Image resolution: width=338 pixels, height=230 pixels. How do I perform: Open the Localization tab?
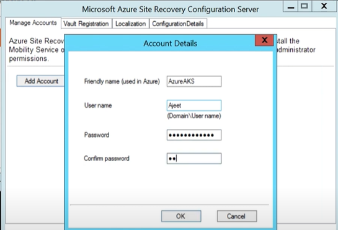coord(131,24)
